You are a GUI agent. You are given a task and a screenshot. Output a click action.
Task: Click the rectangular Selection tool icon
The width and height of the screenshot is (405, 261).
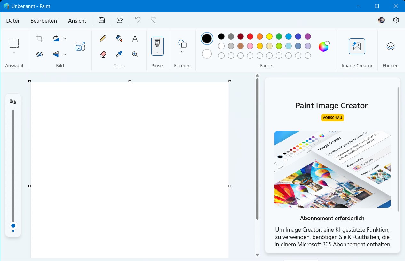[14, 43]
